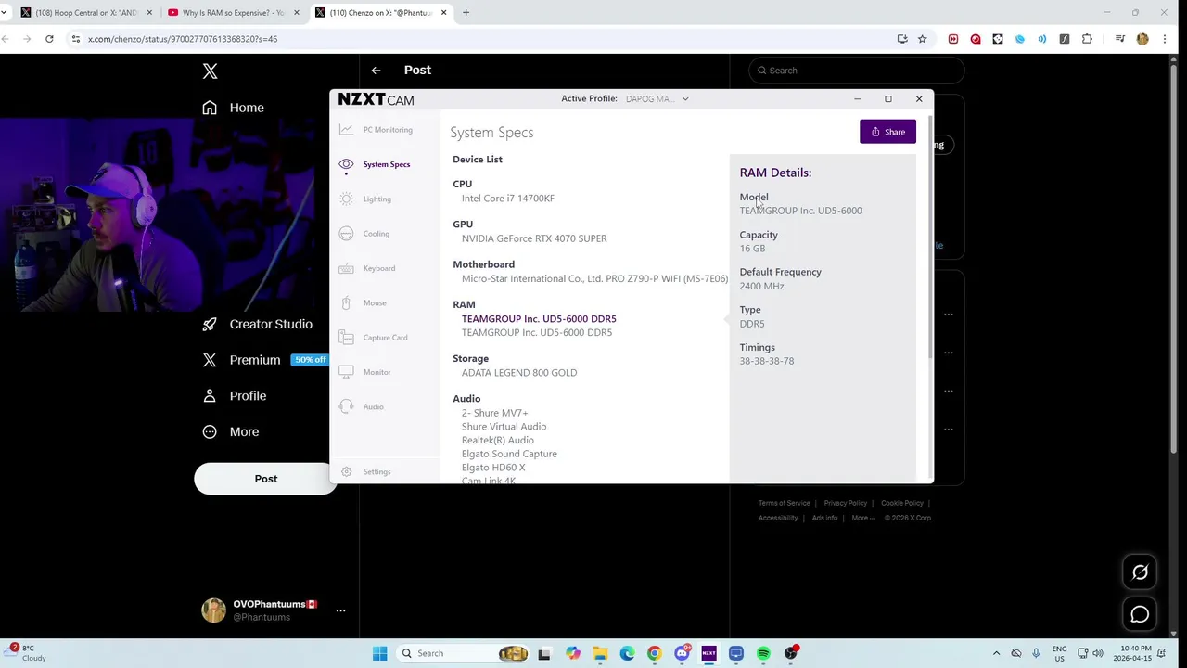Select 2- Shure MV7+ audio device
The height and width of the screenshot is (668, 1187).
click(x=494, y=413)
